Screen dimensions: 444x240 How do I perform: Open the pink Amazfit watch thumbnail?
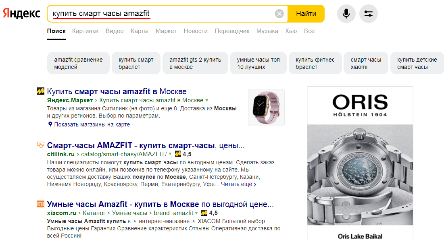point(266,108)
